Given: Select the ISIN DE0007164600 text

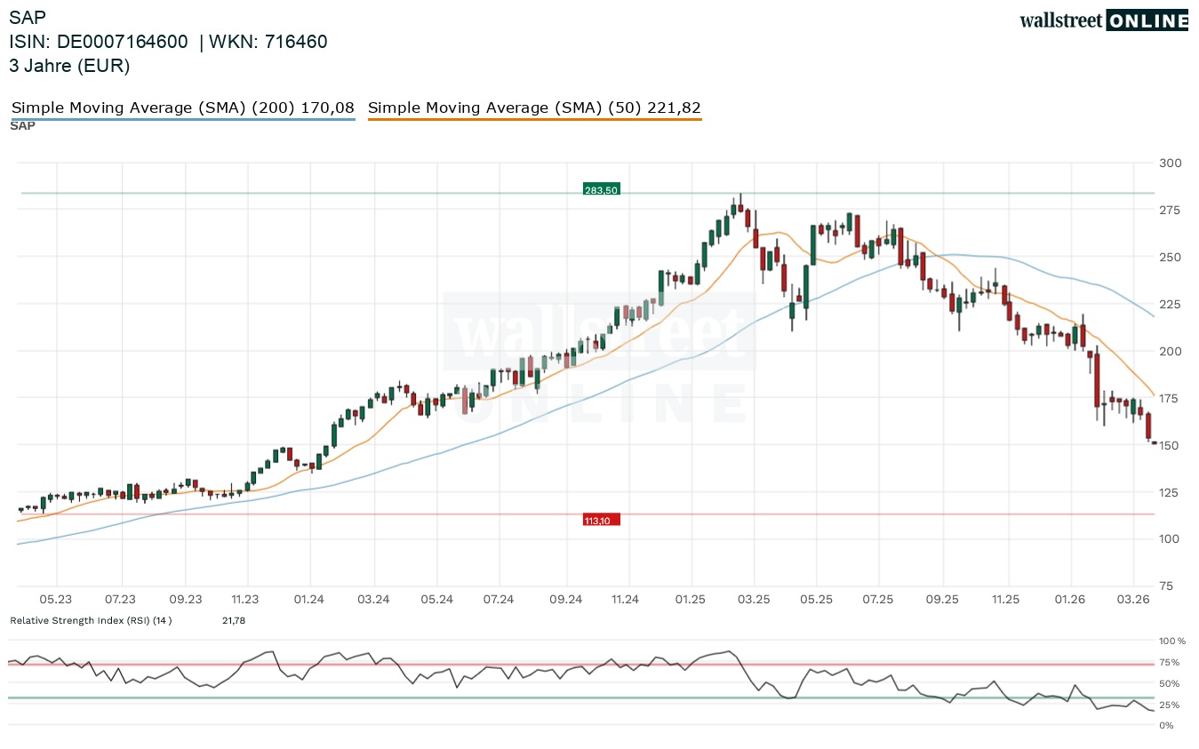Looking at the screenshot, I should [x=99, y=42].
